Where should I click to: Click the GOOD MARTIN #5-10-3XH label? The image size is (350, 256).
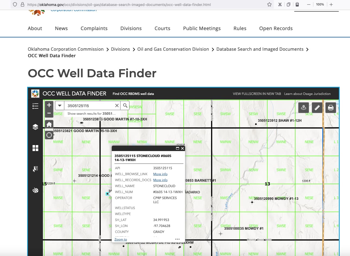coord(85,131)
